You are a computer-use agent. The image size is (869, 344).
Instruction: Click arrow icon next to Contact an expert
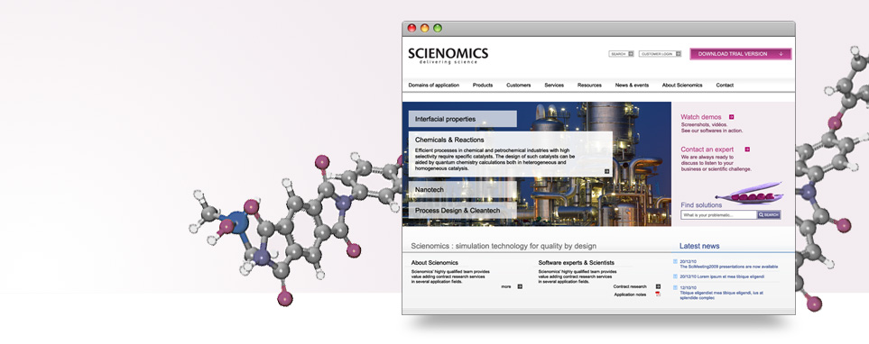tap(747, 149)
